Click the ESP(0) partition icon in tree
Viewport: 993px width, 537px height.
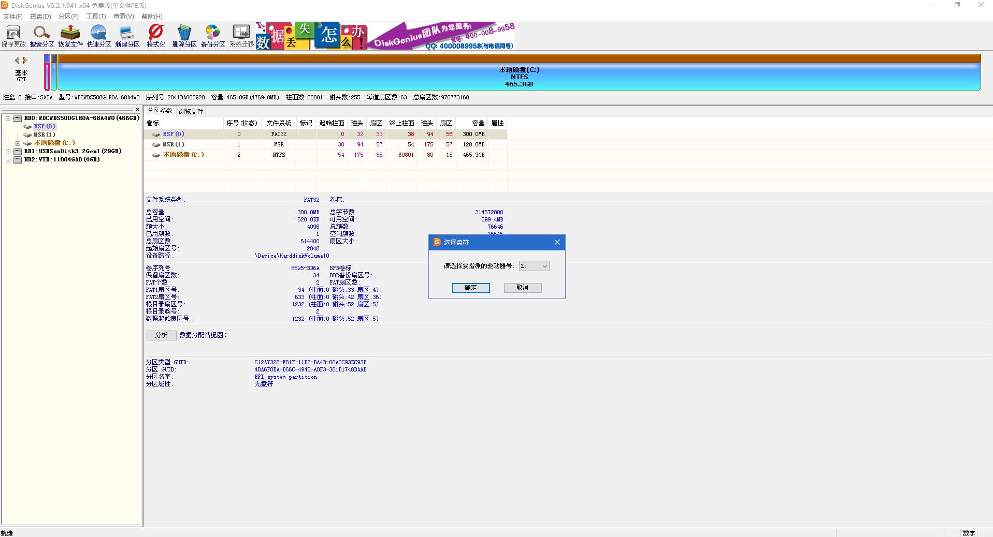click(x=28, y=126)
